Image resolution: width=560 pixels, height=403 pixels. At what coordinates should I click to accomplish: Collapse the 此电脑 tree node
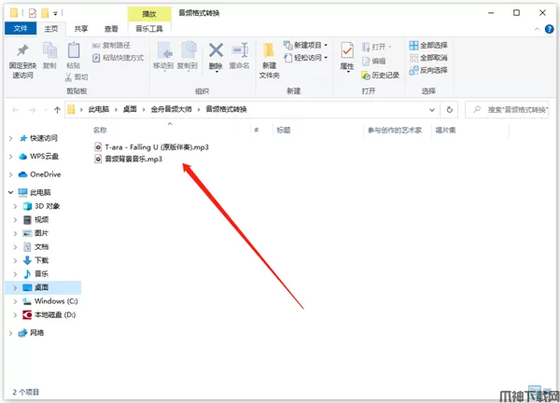pos(10,192)
